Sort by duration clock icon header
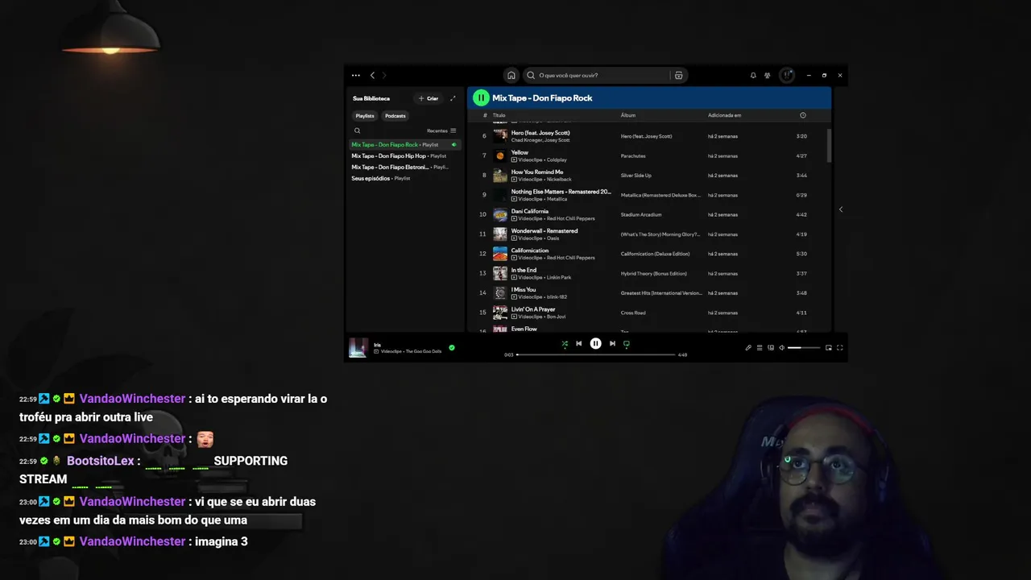This screenshot has width=1031, height=580. 803,115
